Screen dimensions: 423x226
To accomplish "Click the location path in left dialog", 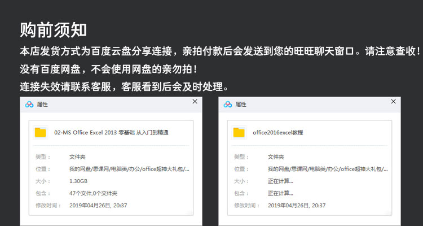I will tap(129, 169).
